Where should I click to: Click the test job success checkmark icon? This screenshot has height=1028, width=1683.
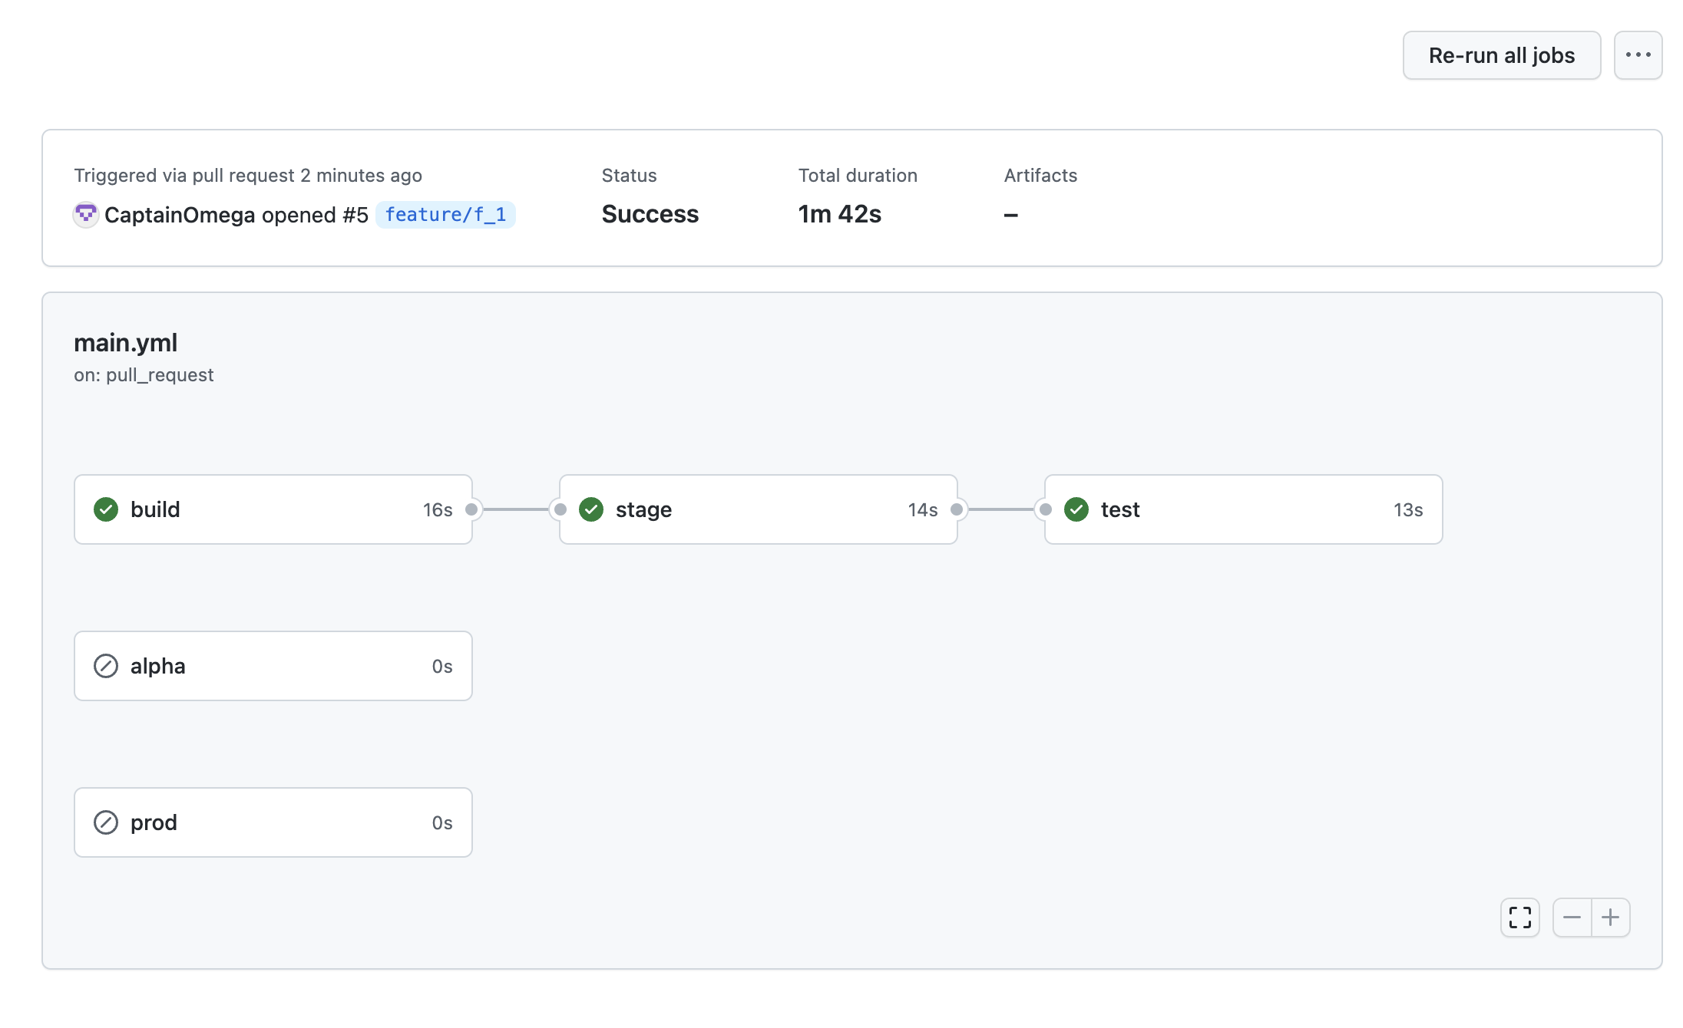pos(1076,509)
